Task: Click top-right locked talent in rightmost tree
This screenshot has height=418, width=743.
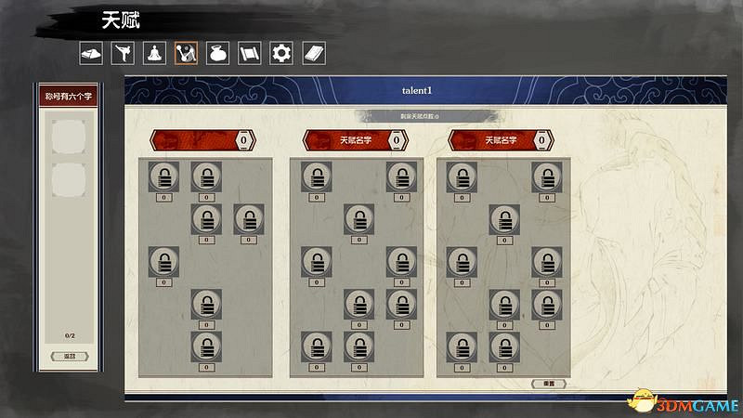Action: pos(546,176)
